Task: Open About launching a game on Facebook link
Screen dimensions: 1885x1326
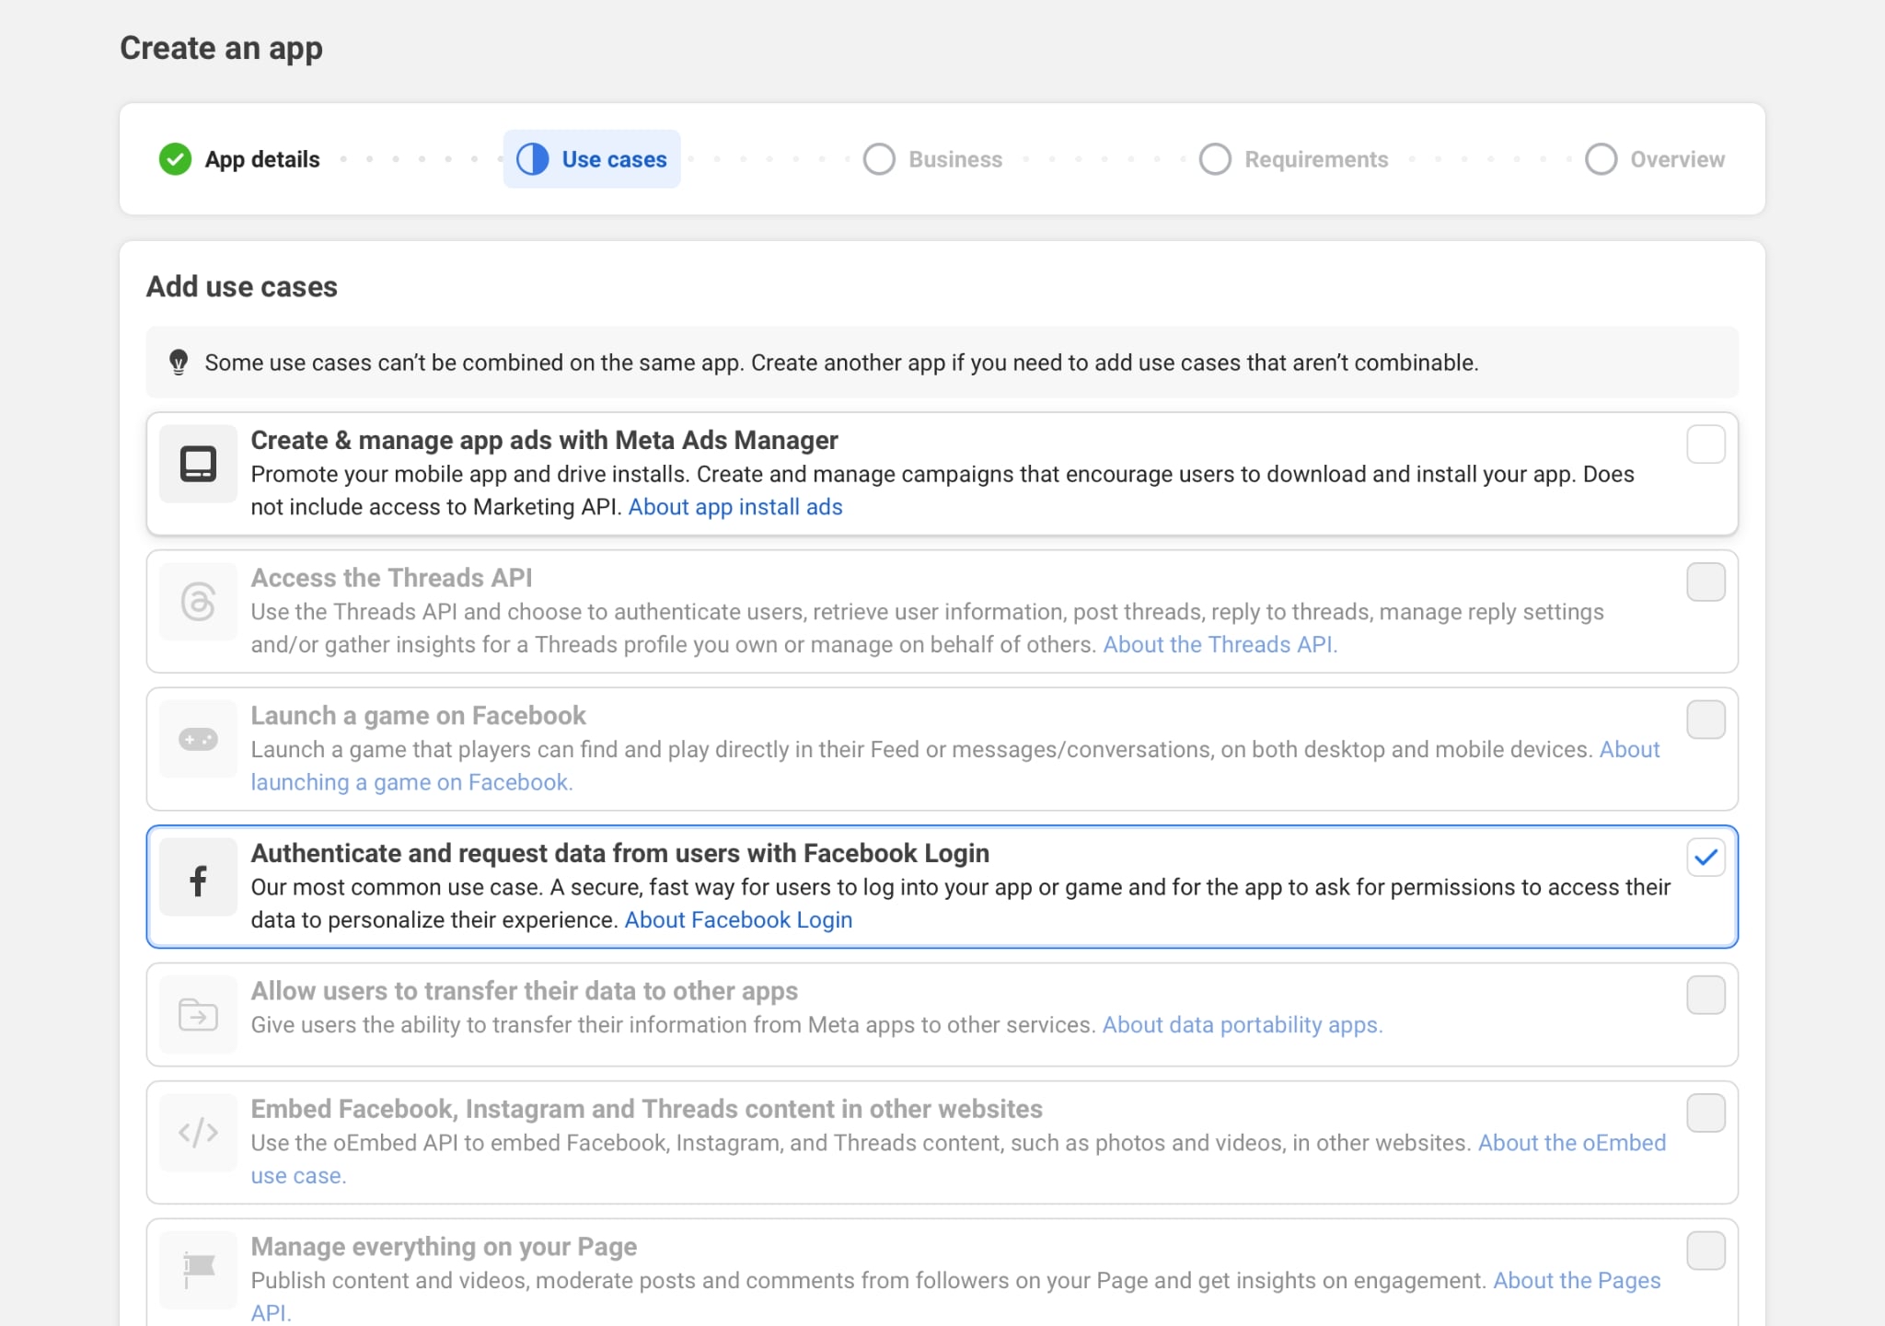Action: [x=411, y=782]
